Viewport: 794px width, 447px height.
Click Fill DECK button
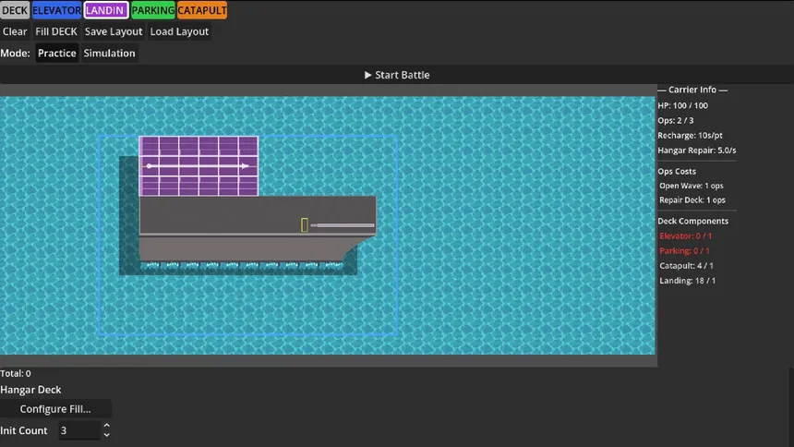(x=56, y=31)
